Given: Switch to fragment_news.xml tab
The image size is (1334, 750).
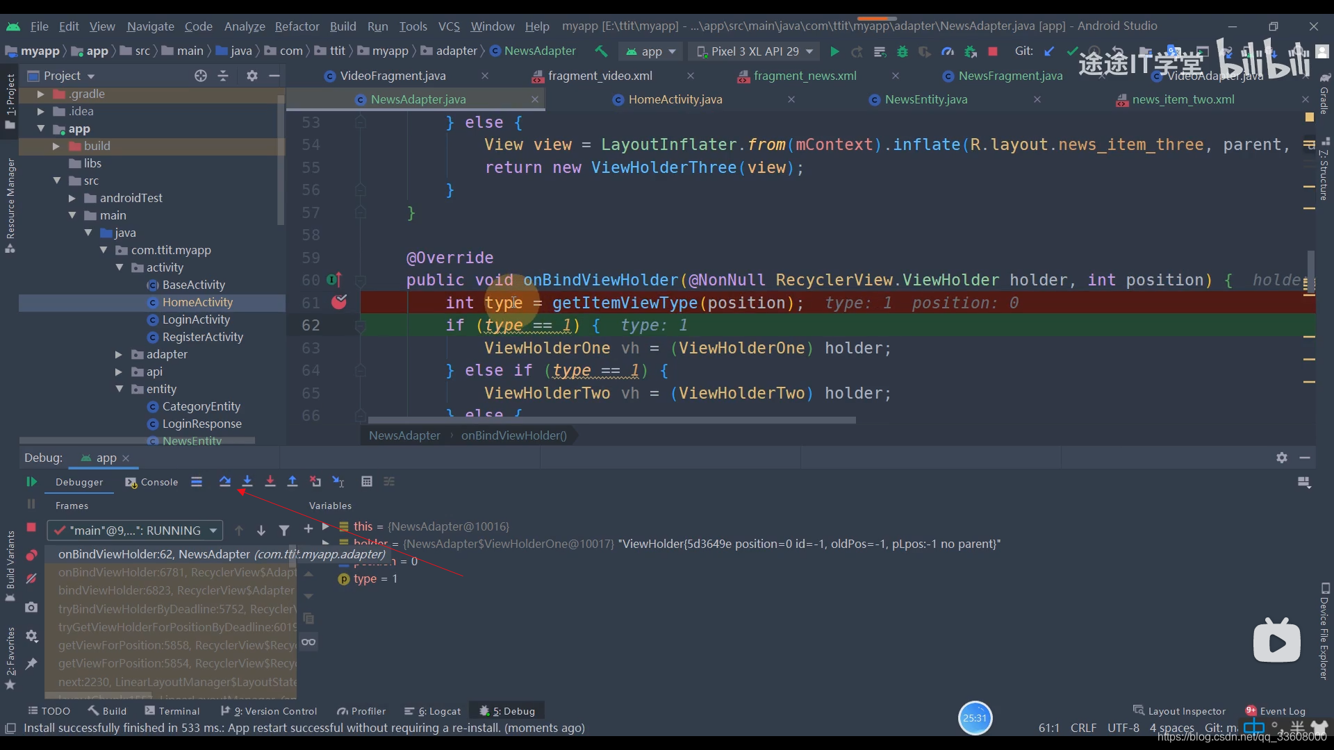Looking at the screenshot, I should 805,76.
